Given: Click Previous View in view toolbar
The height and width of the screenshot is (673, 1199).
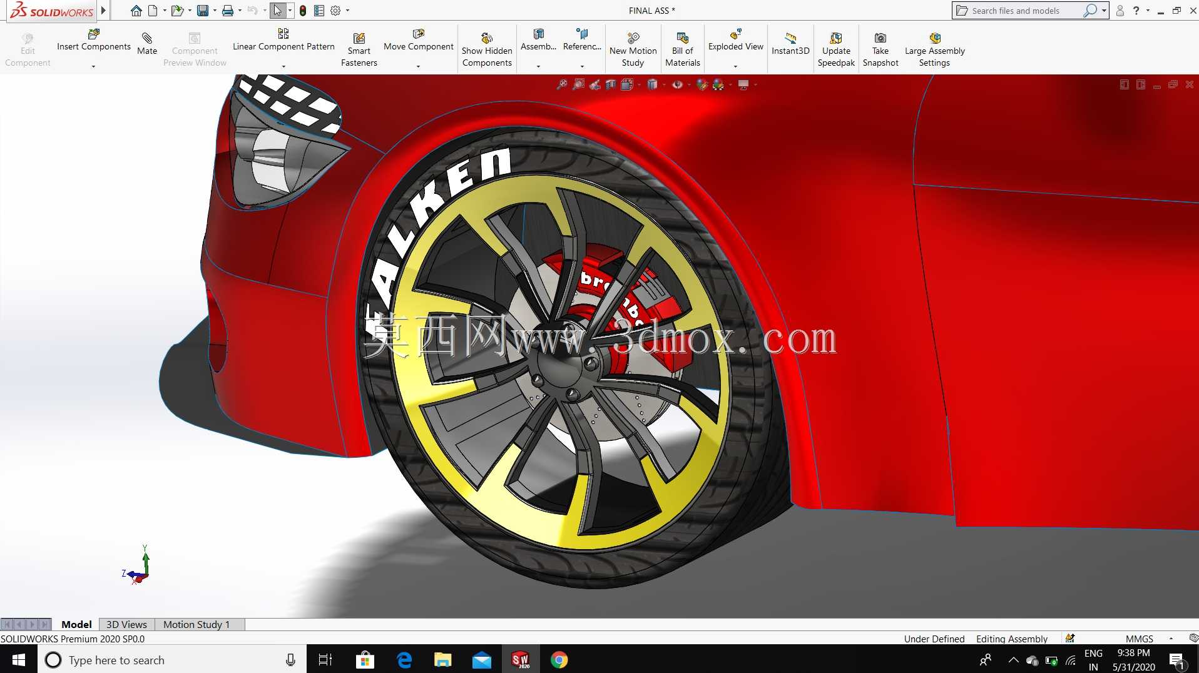Looking at the screenshot, I should point(594,84).
